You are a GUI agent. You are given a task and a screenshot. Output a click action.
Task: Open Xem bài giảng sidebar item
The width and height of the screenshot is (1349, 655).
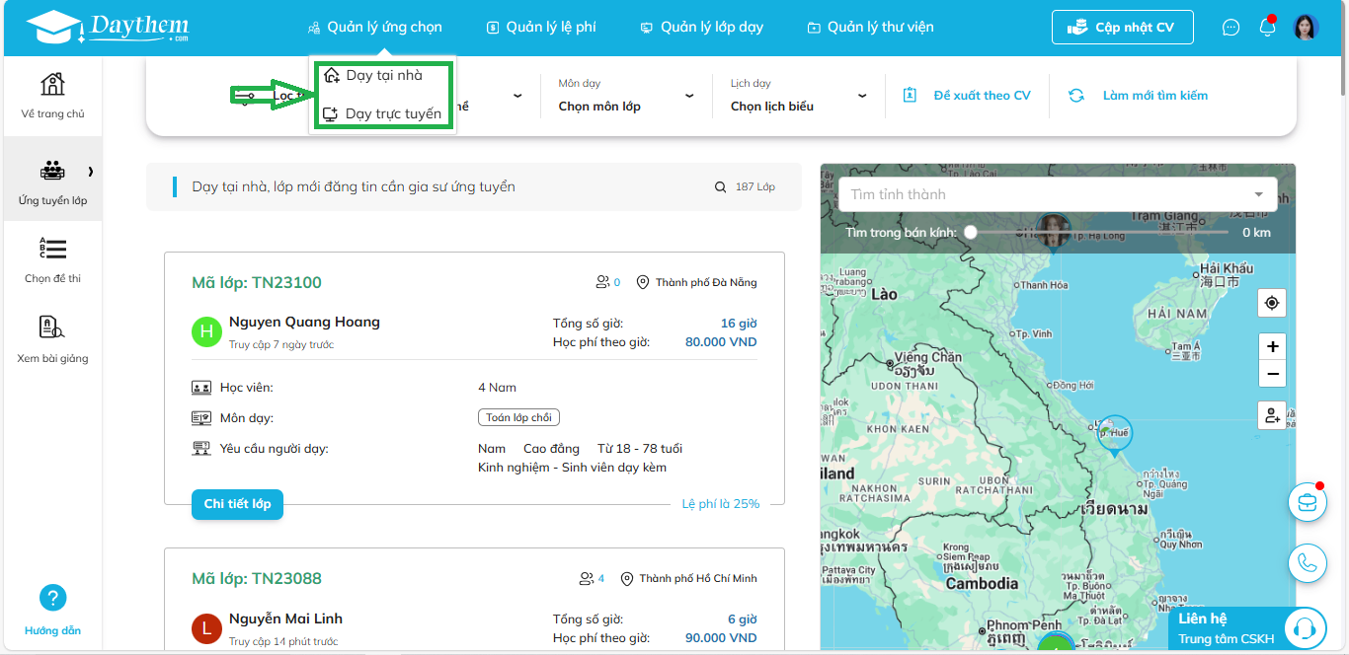[x=52, y=339]
